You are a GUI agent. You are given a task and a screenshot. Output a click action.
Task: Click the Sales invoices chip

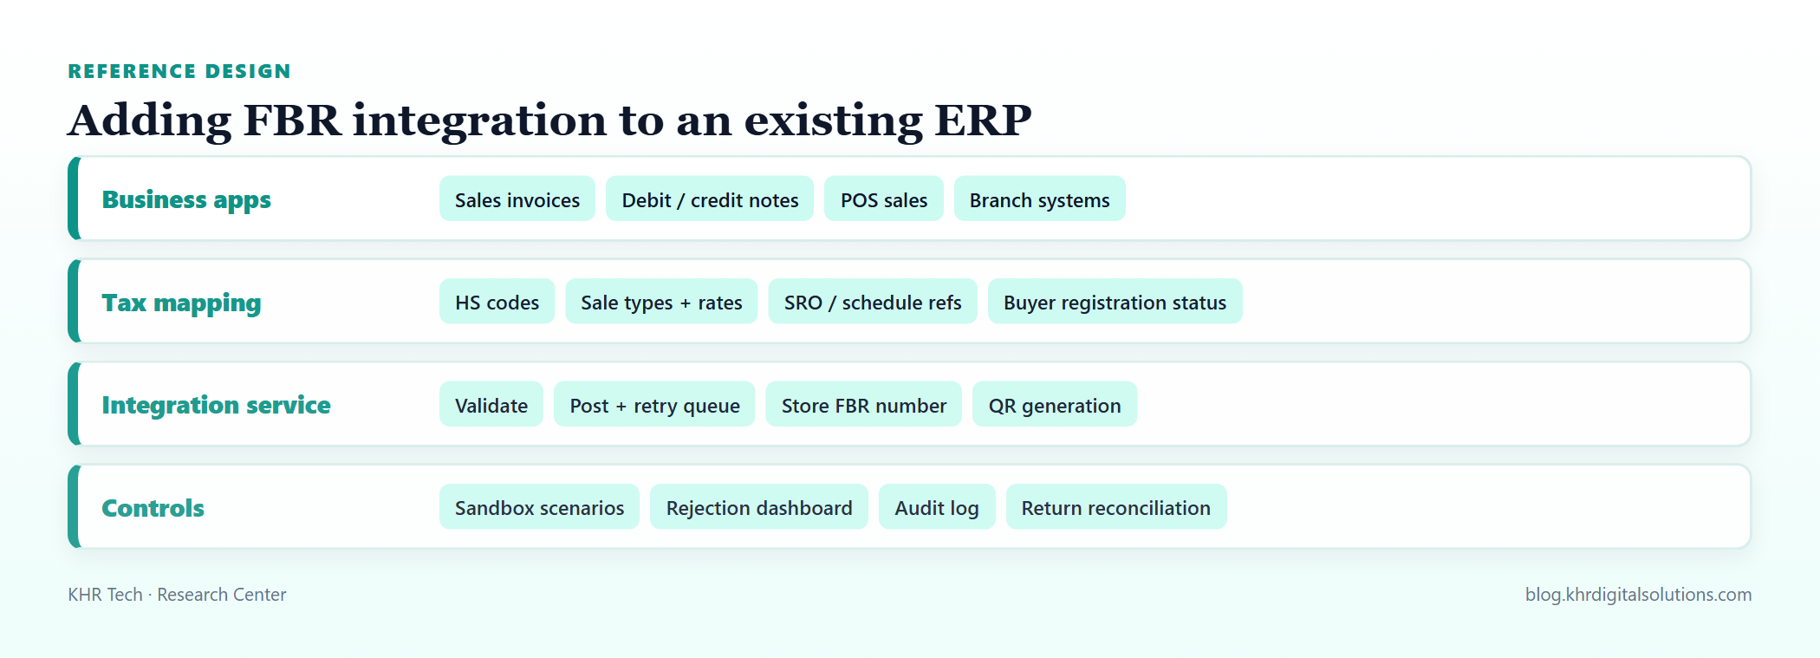coord(517,199)
